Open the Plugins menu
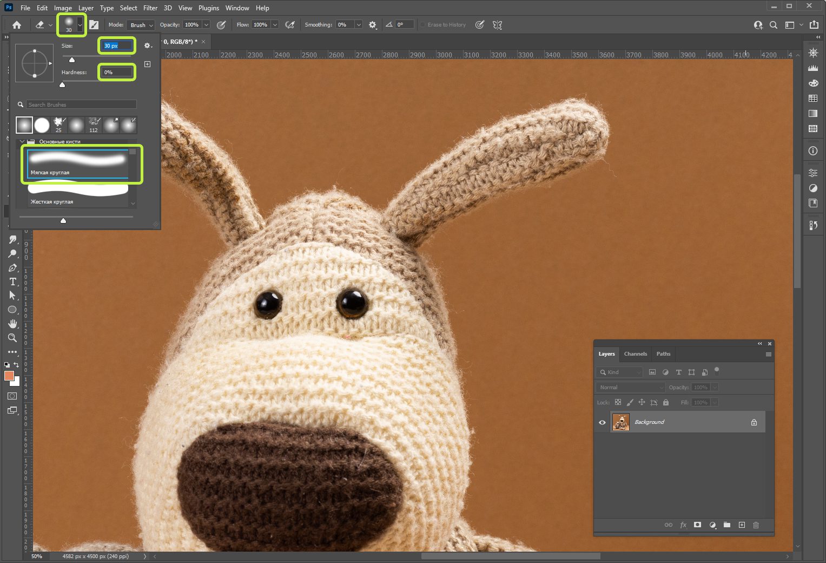The image size is (826, 563). pyautogui.click(x=209, y=8)
